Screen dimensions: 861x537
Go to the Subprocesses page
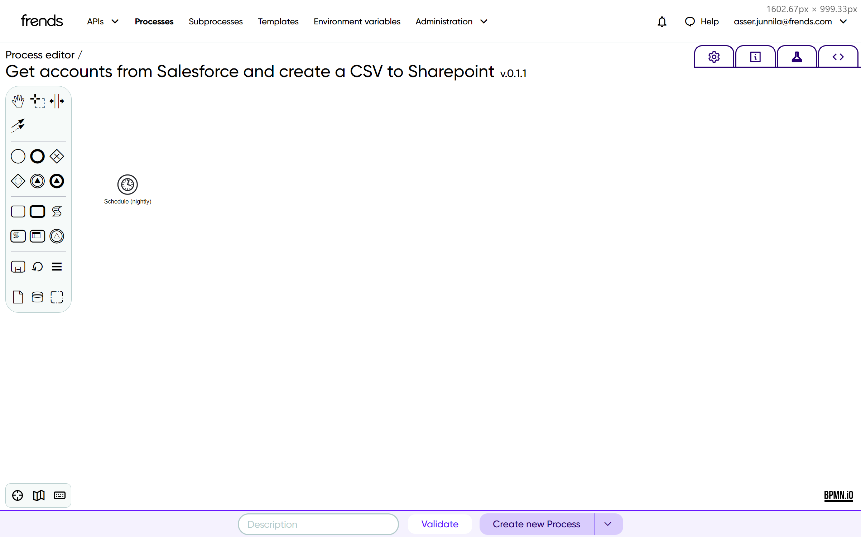click(216, 21)
